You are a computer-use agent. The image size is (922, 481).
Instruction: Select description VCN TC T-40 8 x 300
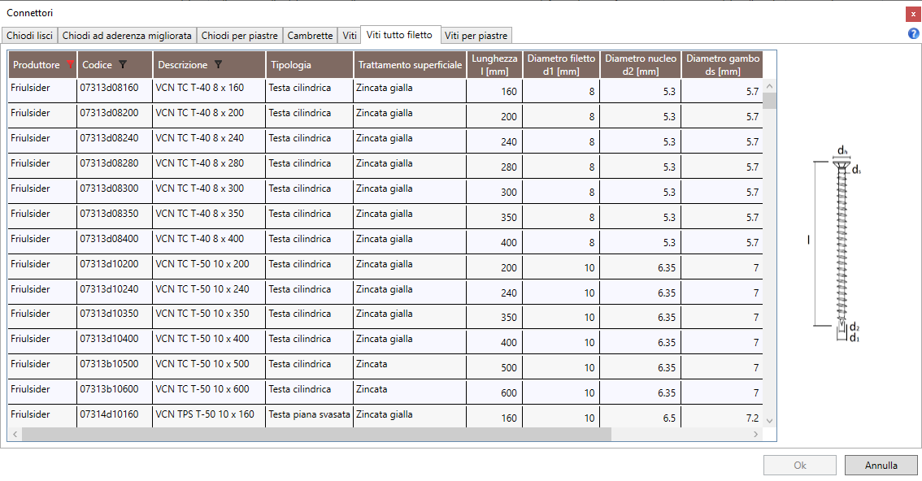(209, 192)
